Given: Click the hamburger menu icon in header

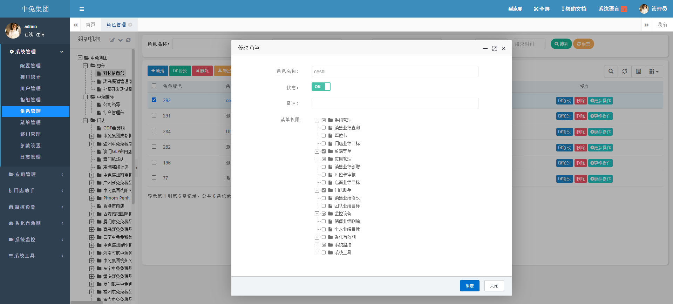Looking at the screenshot, I should 82,9.
